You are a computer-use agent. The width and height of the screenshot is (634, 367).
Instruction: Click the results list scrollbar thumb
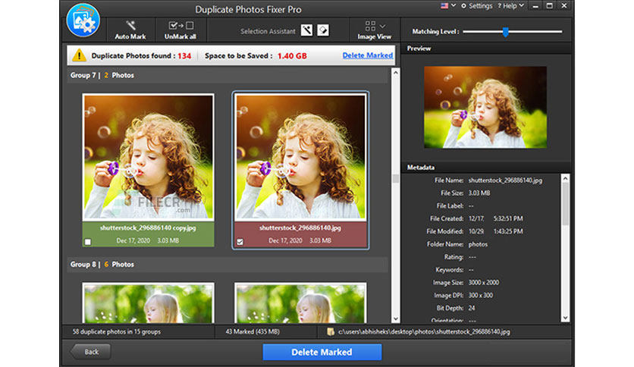tap(395, 178)
